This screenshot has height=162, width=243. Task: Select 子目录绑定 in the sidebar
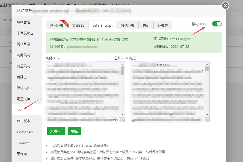point(25,33)
